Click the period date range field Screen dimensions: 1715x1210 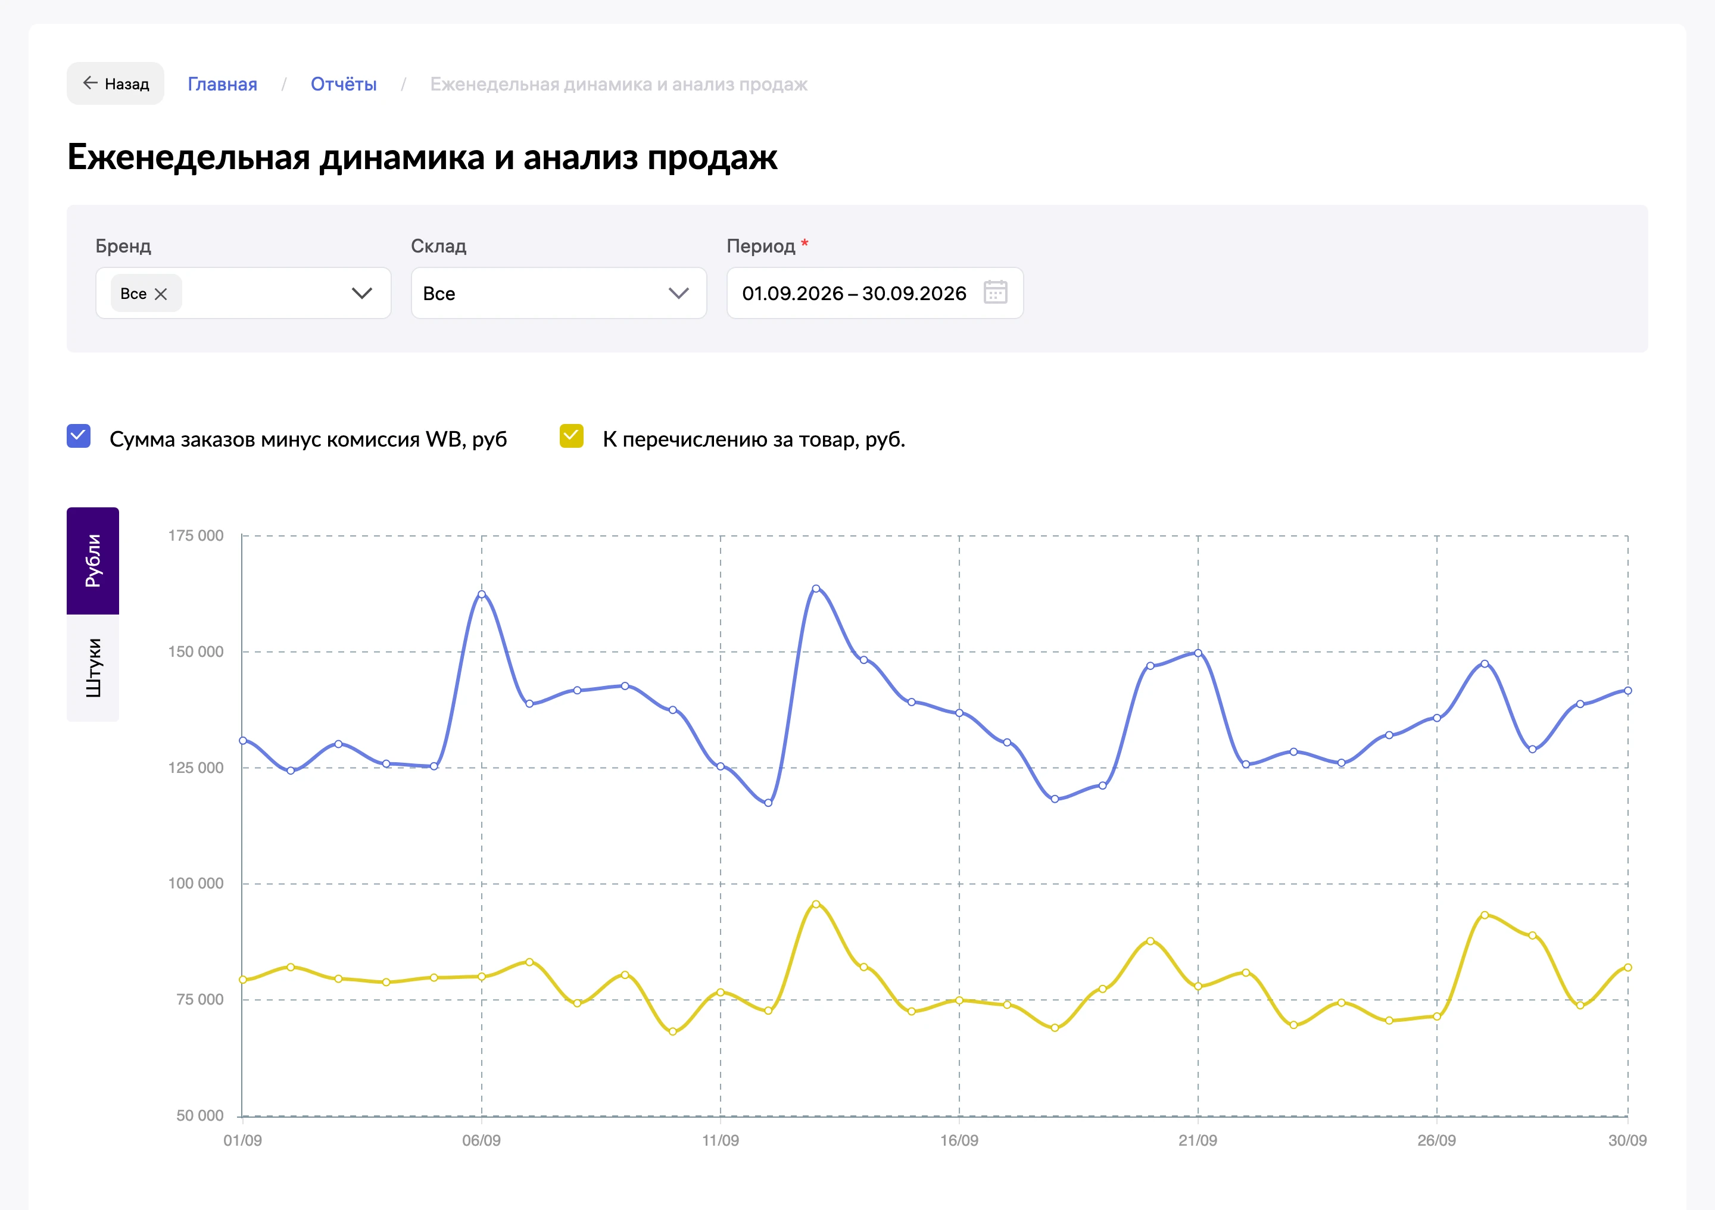875,294
